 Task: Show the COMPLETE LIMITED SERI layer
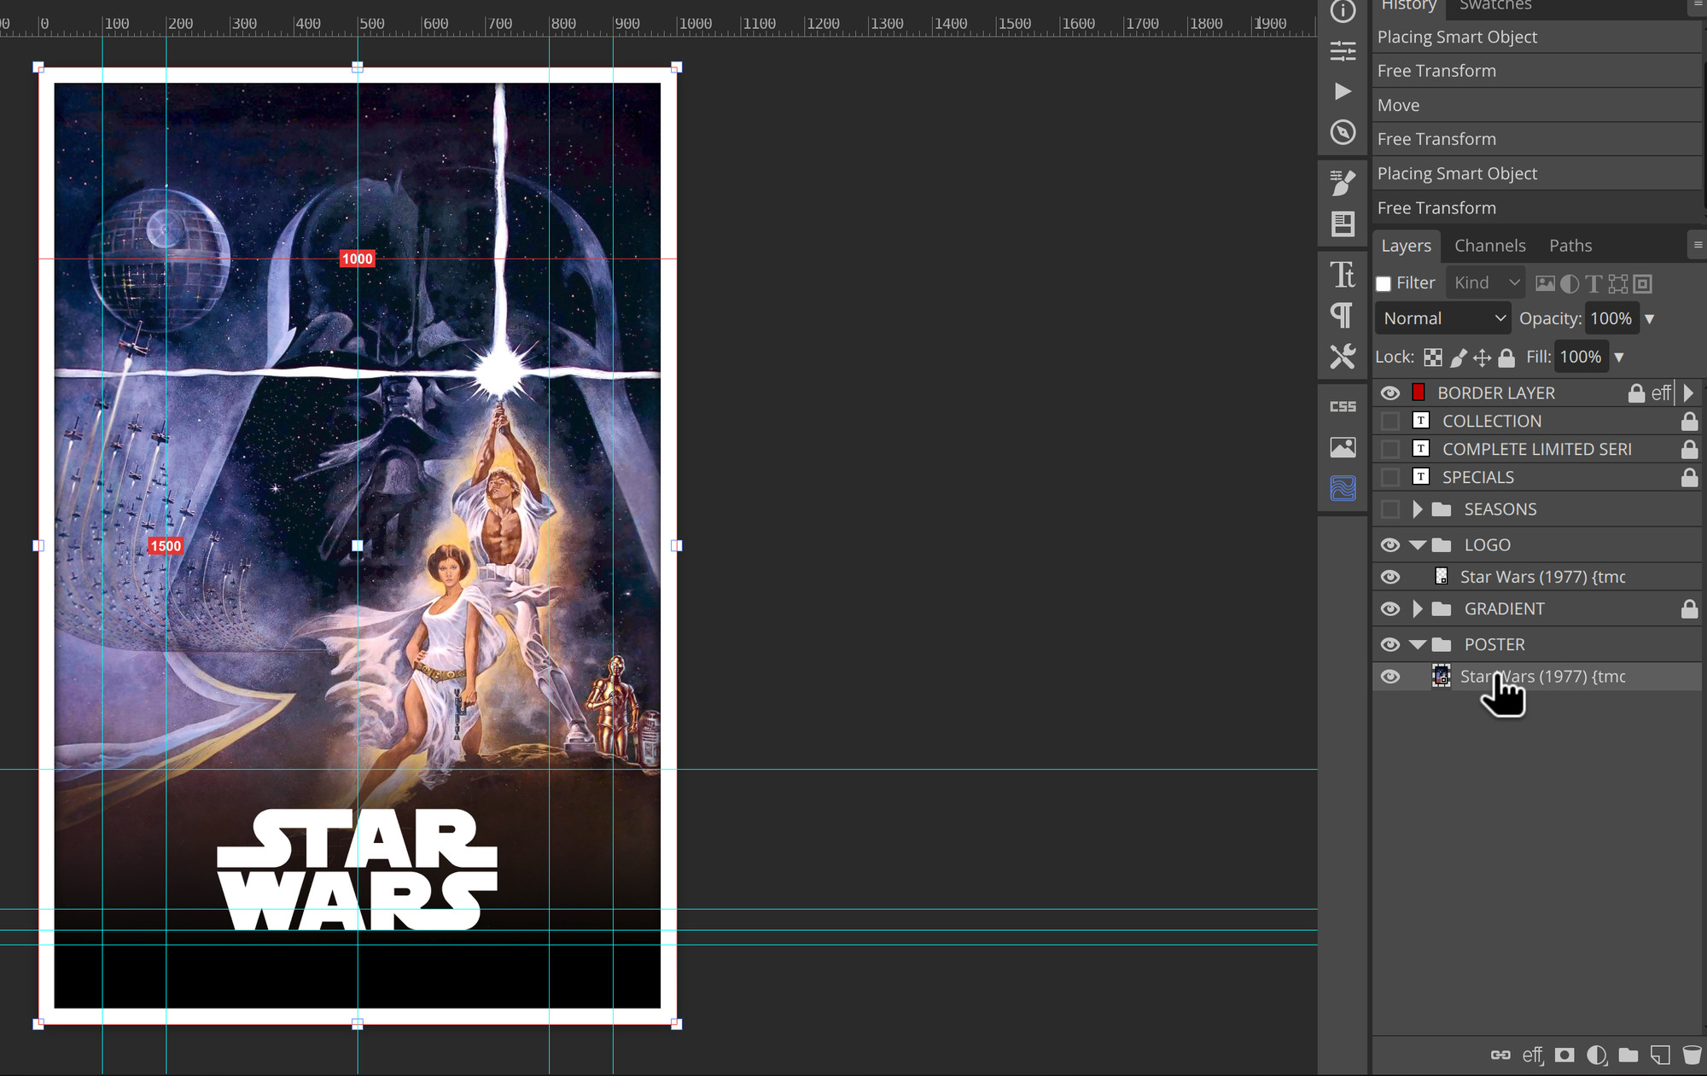(1390, 449)
